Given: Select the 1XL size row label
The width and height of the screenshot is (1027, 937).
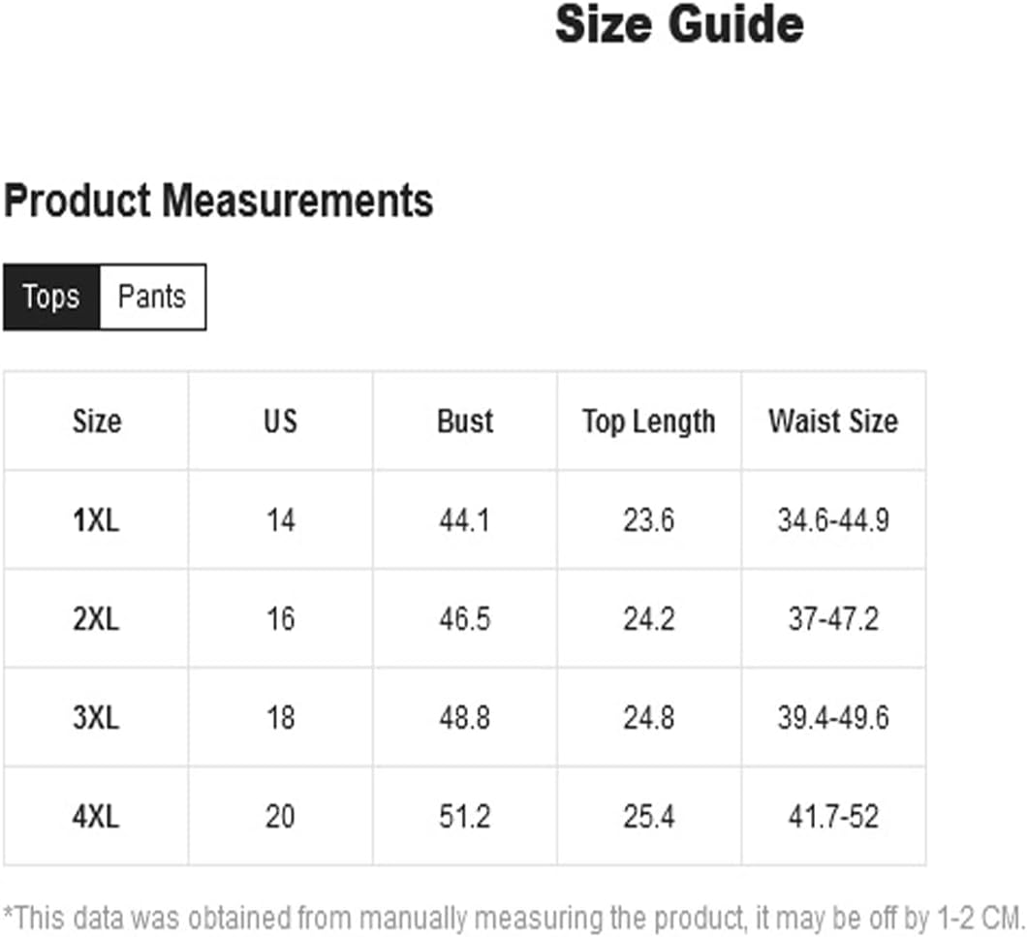Looking at the screenshot, I should pos(96,520).
